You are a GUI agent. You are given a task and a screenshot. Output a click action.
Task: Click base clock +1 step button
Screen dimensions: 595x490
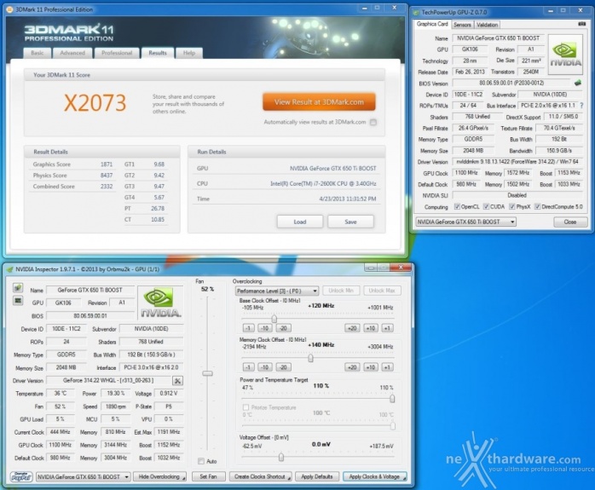click(x=387, y=328)
